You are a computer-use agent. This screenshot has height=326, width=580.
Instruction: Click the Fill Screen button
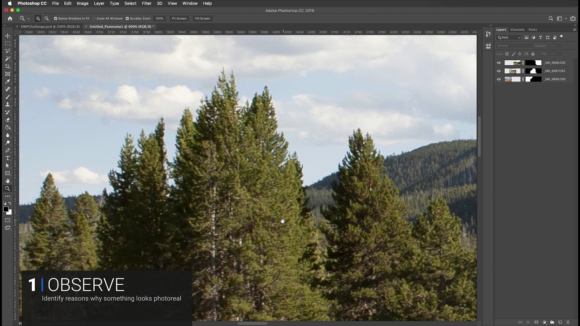point(203,19)
